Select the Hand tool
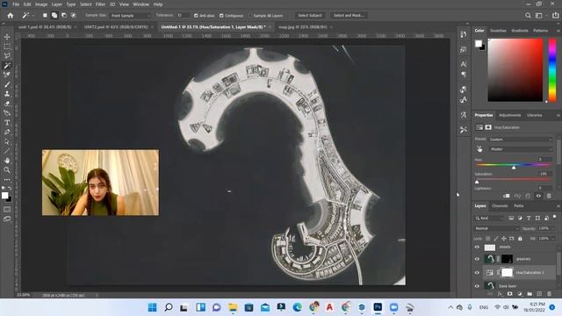Screen dimensions: 562x316 click(7, 161)
